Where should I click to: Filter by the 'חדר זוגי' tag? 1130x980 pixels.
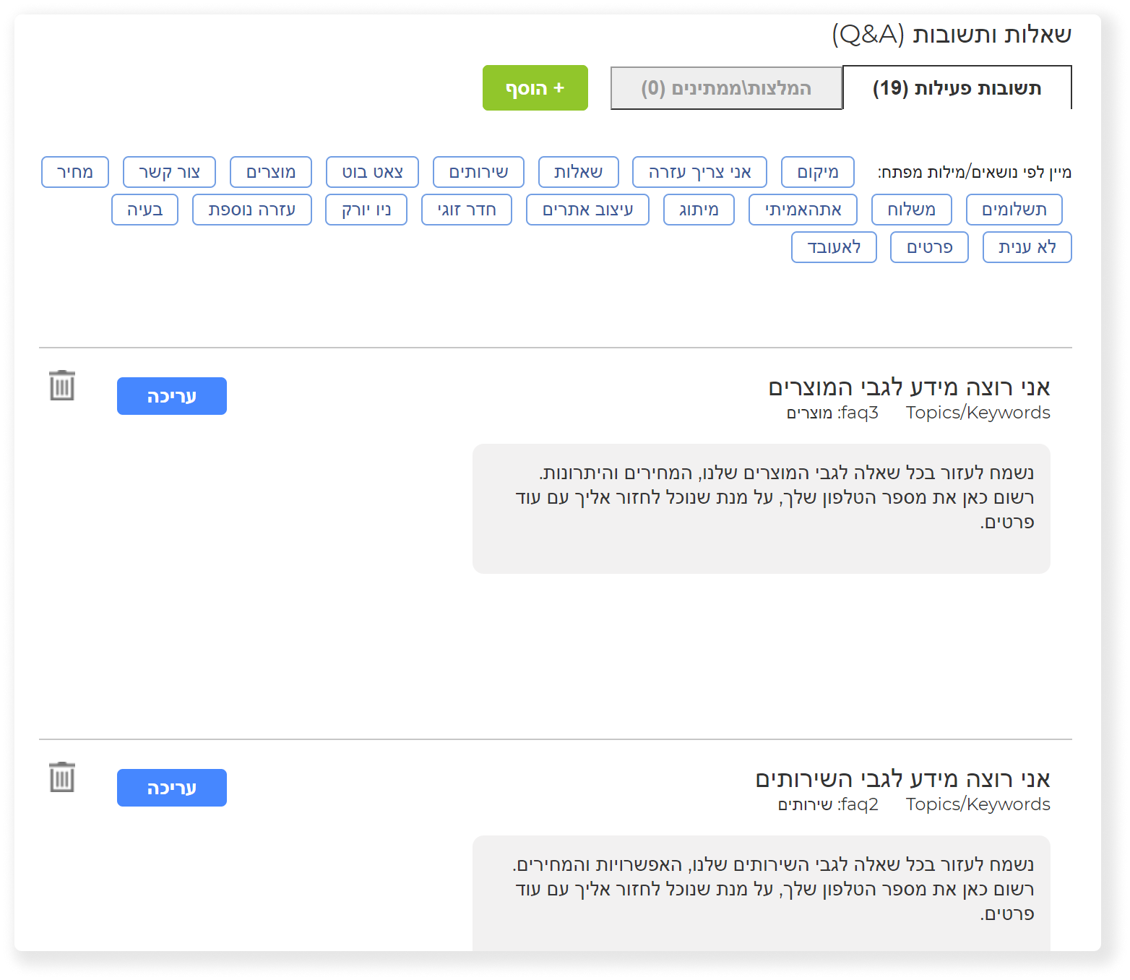(467, 210)
